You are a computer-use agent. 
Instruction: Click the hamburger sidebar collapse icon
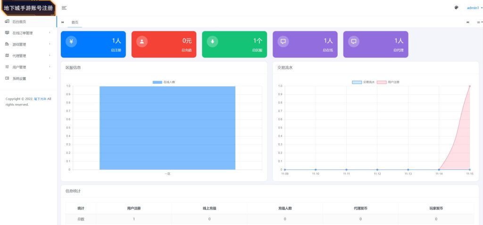(x=64, y=8)
